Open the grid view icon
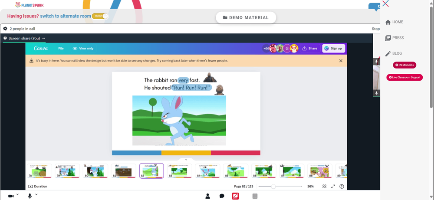434x200 pixels. click(324, 187)
